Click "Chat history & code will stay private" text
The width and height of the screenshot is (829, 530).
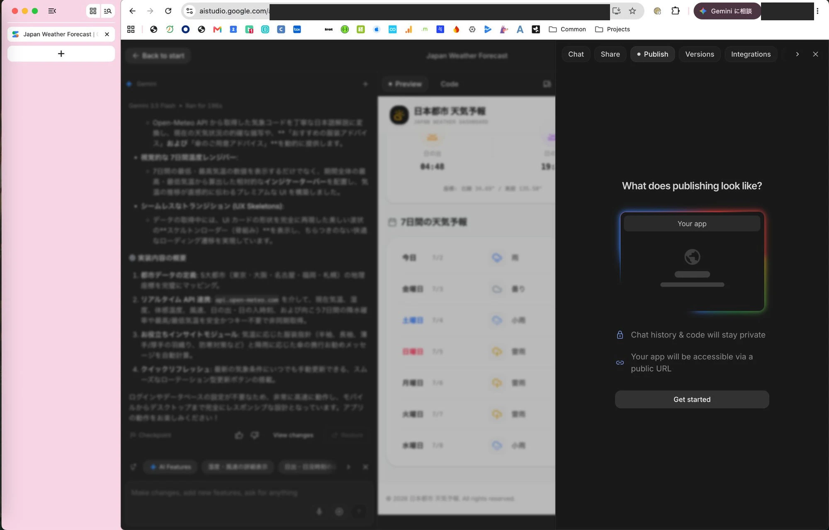[x=698, y=335]
